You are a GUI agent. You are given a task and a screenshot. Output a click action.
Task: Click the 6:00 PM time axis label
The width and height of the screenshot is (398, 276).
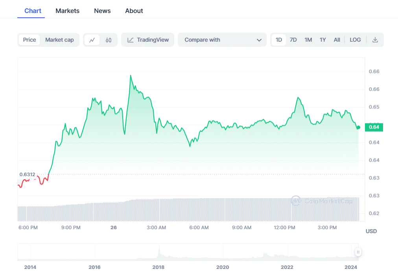28,228
